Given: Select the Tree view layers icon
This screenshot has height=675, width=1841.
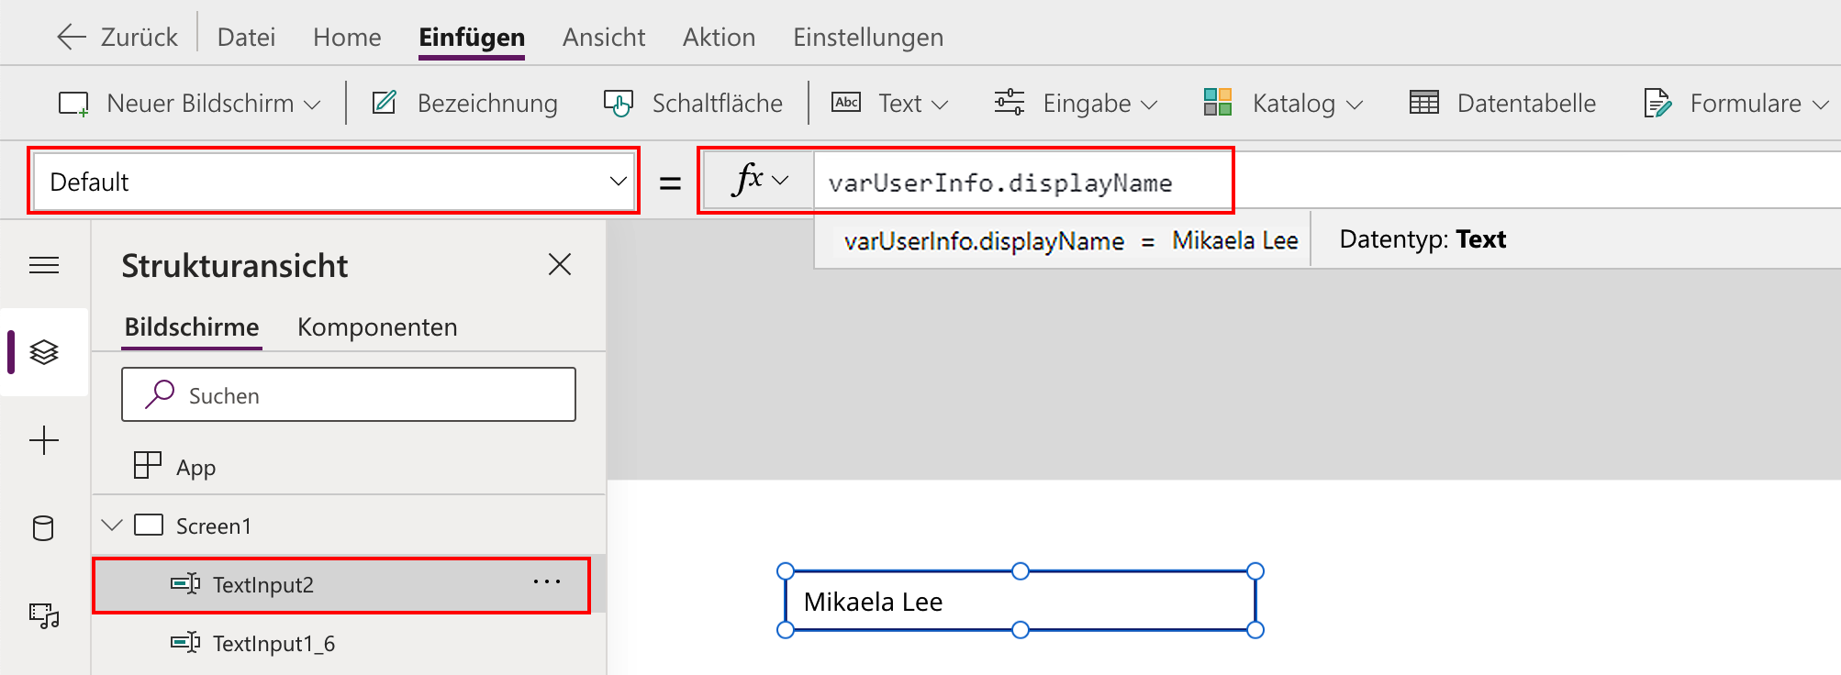Looking at the screenshot, I should 44,352.
